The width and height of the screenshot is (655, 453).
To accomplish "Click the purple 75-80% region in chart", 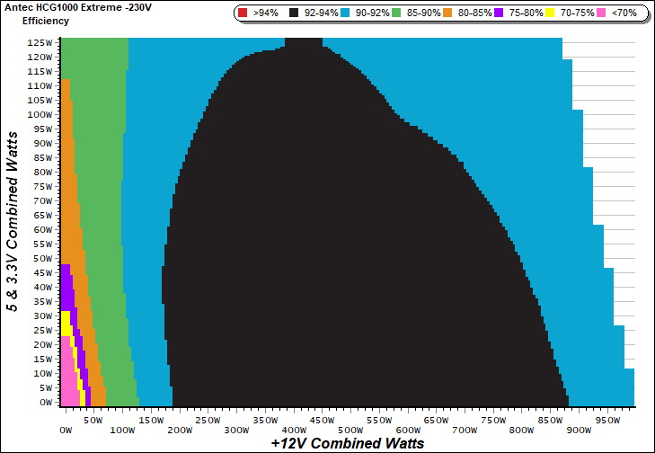I will coord(66,292).
